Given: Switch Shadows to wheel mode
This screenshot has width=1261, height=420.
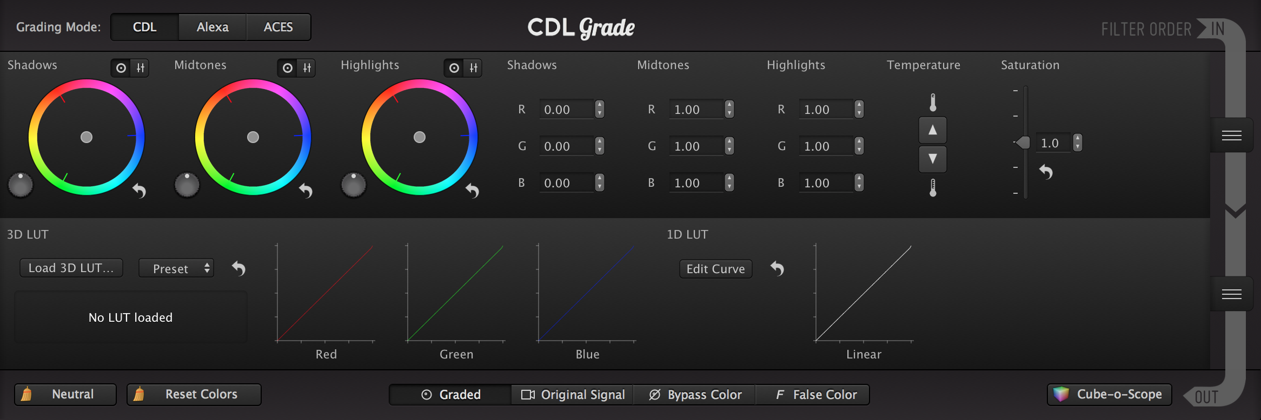Looking at the screenshot, I should click(121, 68).
